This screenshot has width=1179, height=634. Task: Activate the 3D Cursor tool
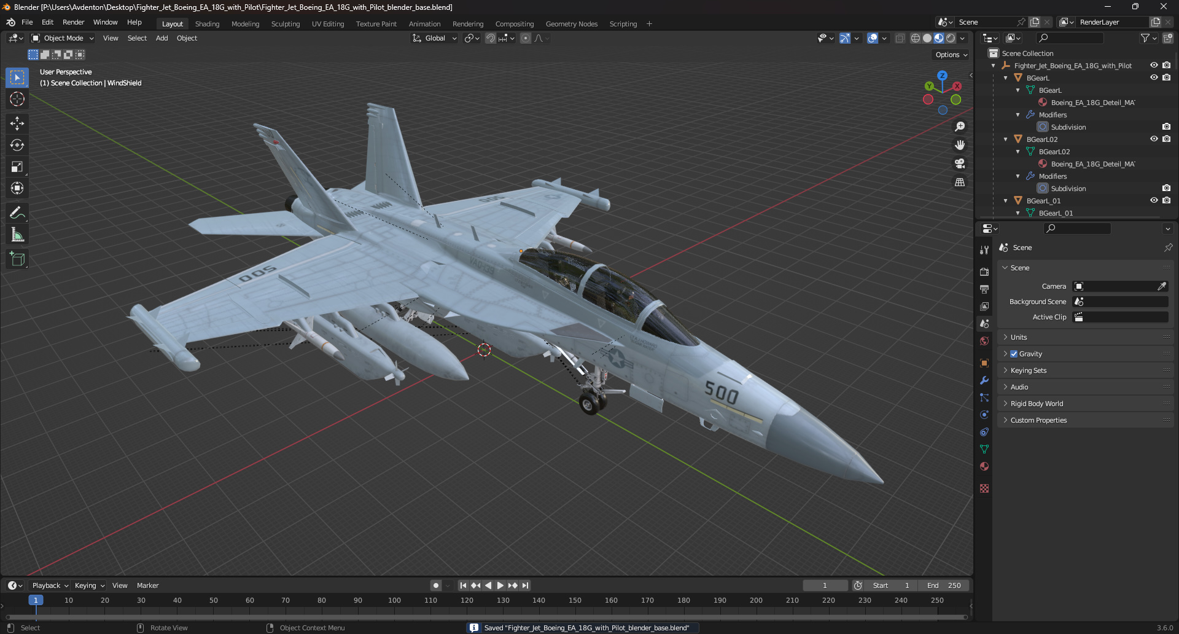coord(17,99)
